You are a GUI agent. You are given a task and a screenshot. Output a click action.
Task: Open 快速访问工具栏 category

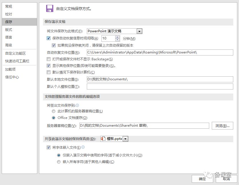(19, 61)
